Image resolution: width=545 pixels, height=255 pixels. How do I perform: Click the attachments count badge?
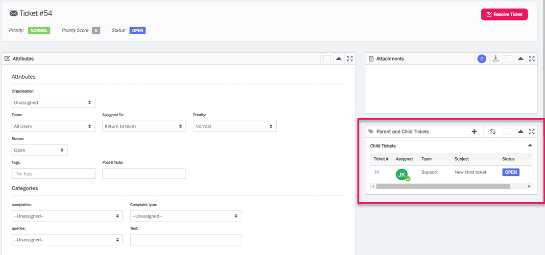(x=482, y=59)
